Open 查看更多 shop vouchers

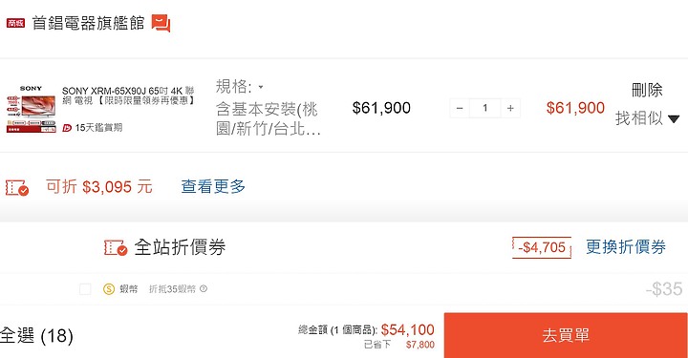[213, 187]
